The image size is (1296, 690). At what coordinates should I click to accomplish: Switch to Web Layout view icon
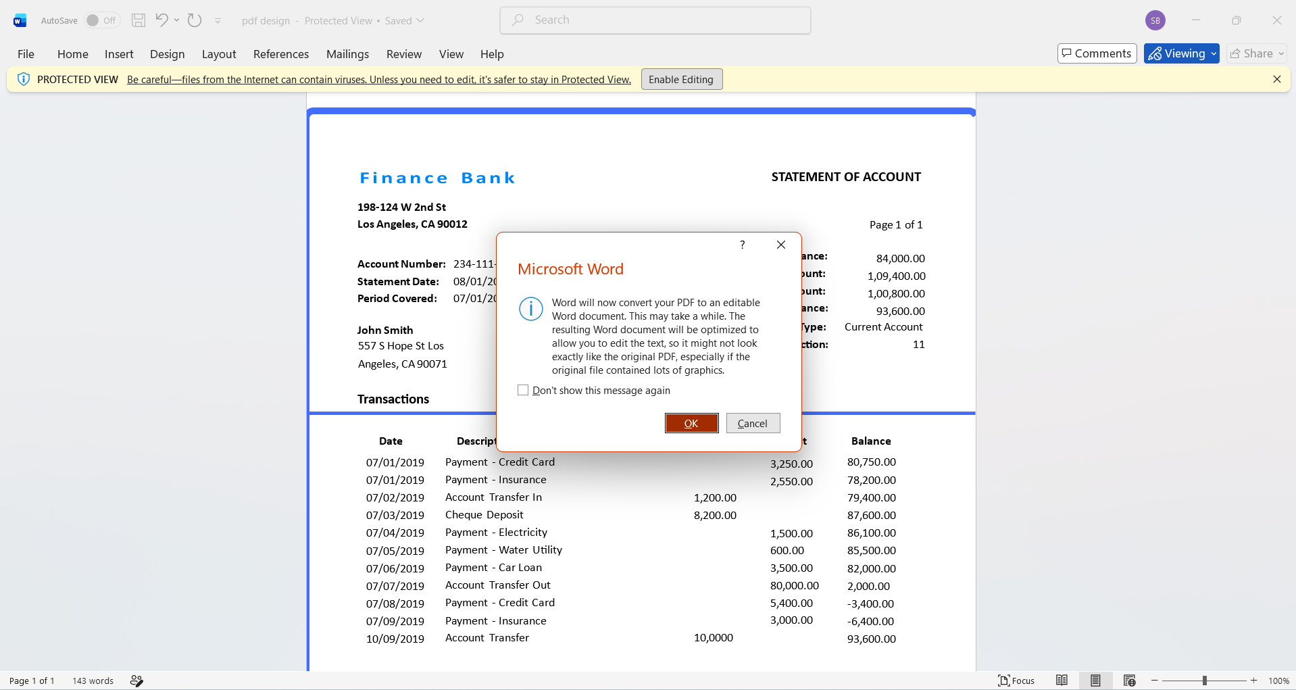[1129, 681]
